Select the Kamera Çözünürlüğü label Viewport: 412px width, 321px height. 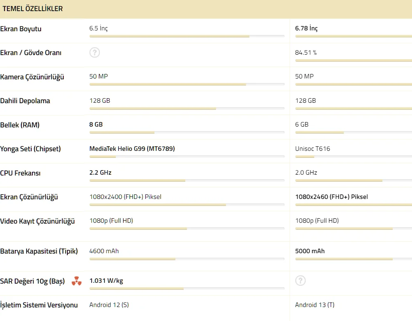[32, 77]
